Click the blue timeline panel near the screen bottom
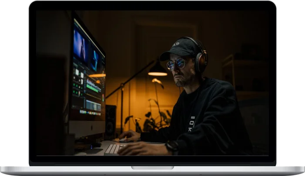The height and width of the screenshot is (176, 305). click(93, 105)
